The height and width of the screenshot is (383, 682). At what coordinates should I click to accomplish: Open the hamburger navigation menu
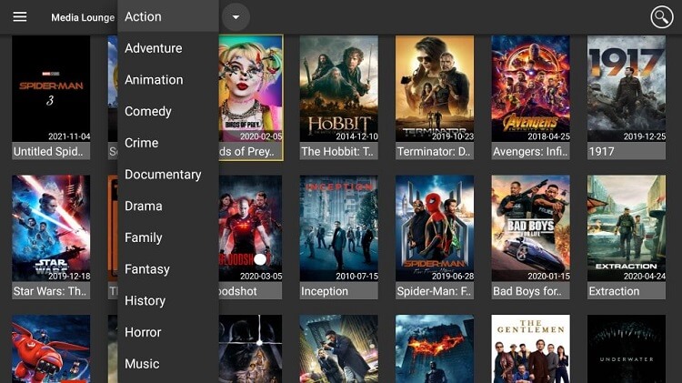[20, 17]
